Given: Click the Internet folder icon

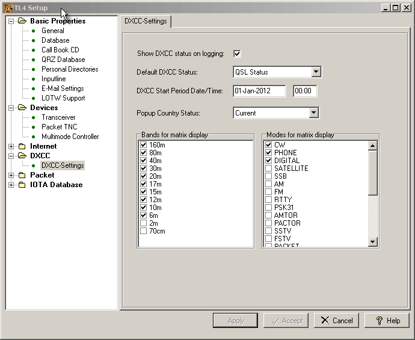Looking at the screenshot, I should pos(22,146).
